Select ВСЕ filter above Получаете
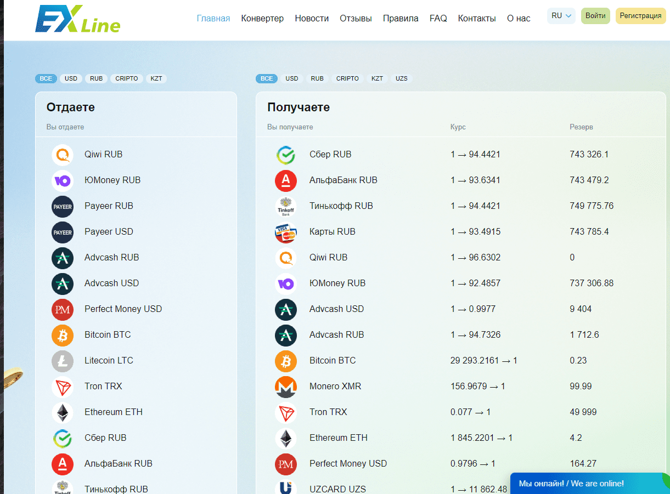This screenshot has height=494, width=670. [x=267, y=78]
